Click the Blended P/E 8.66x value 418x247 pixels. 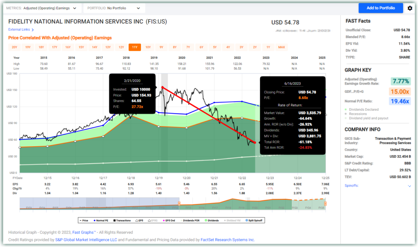[x=405, y=37]
